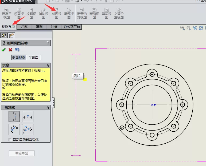
Task: Click the center point of the flange drawing
Action: [x=152, y=105]
